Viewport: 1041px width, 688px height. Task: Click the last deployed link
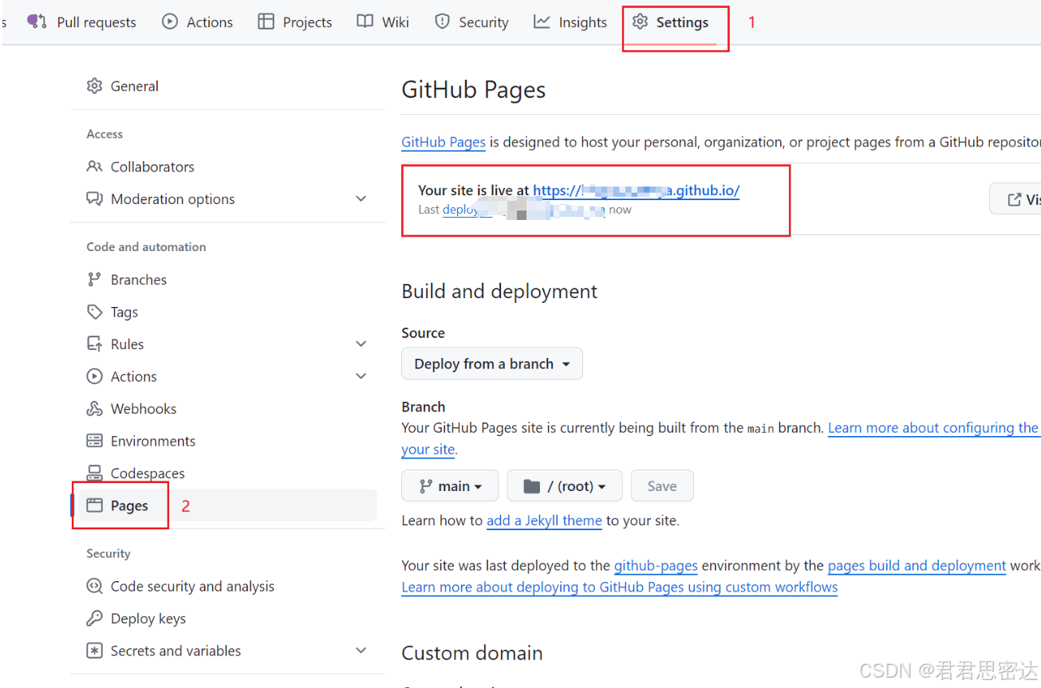pyautogui.click(x=523, y=210)
